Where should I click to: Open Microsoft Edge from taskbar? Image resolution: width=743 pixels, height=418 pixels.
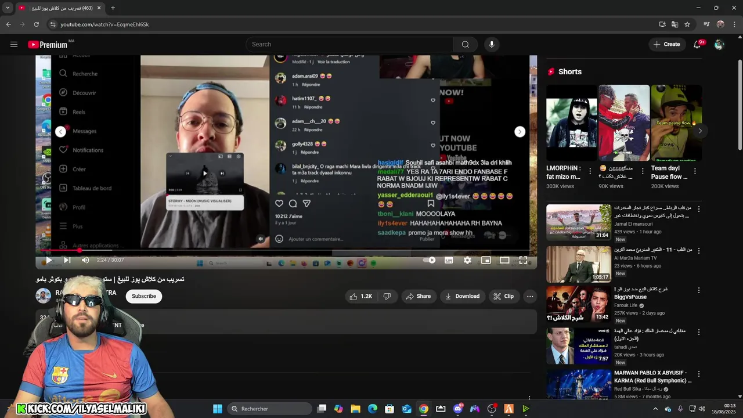[373, 409]
